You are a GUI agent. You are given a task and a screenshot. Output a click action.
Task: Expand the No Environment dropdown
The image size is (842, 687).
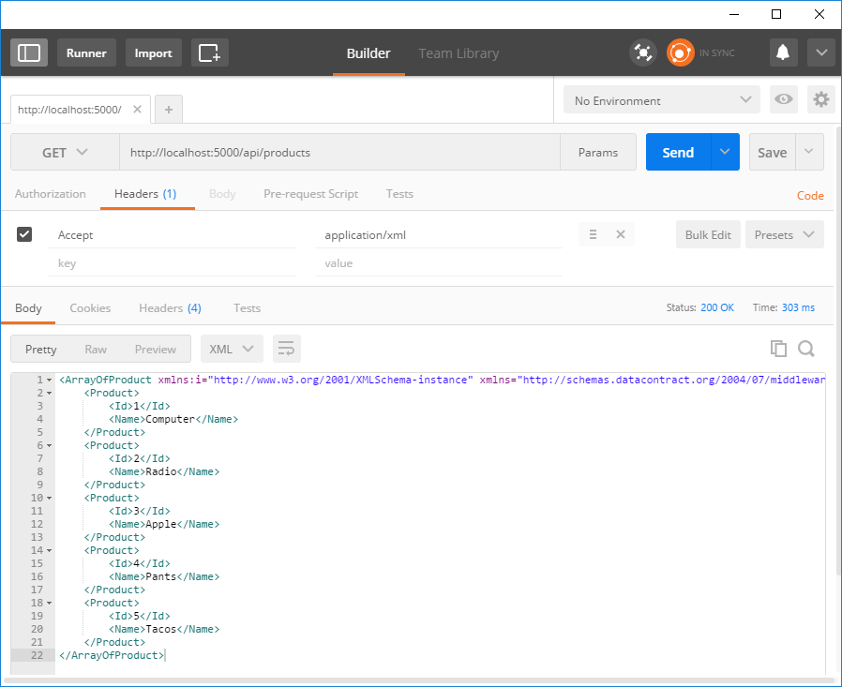click(x=661, y=100)
